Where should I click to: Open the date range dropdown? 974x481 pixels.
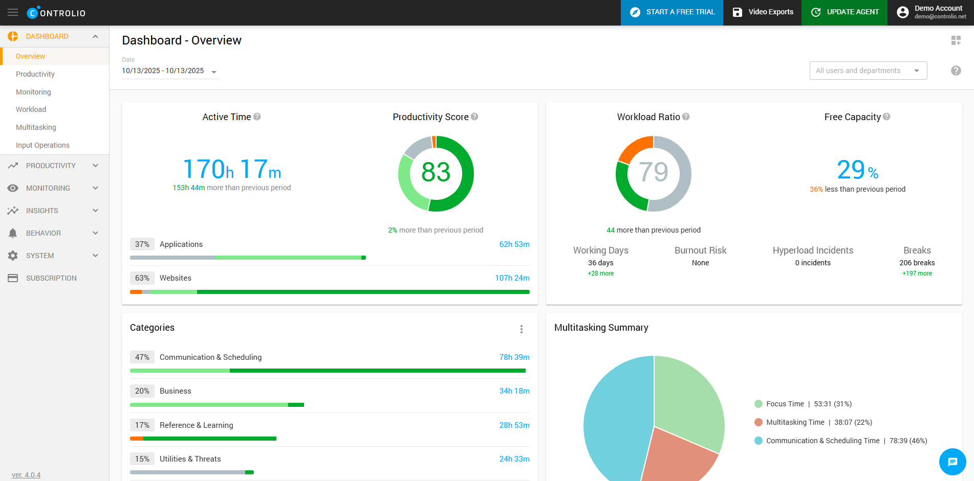point(169,71)
